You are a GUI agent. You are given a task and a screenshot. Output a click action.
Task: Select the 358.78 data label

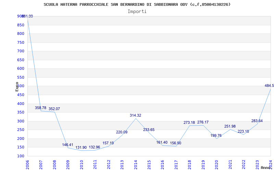pyautogui.click(x=41, y=108)
